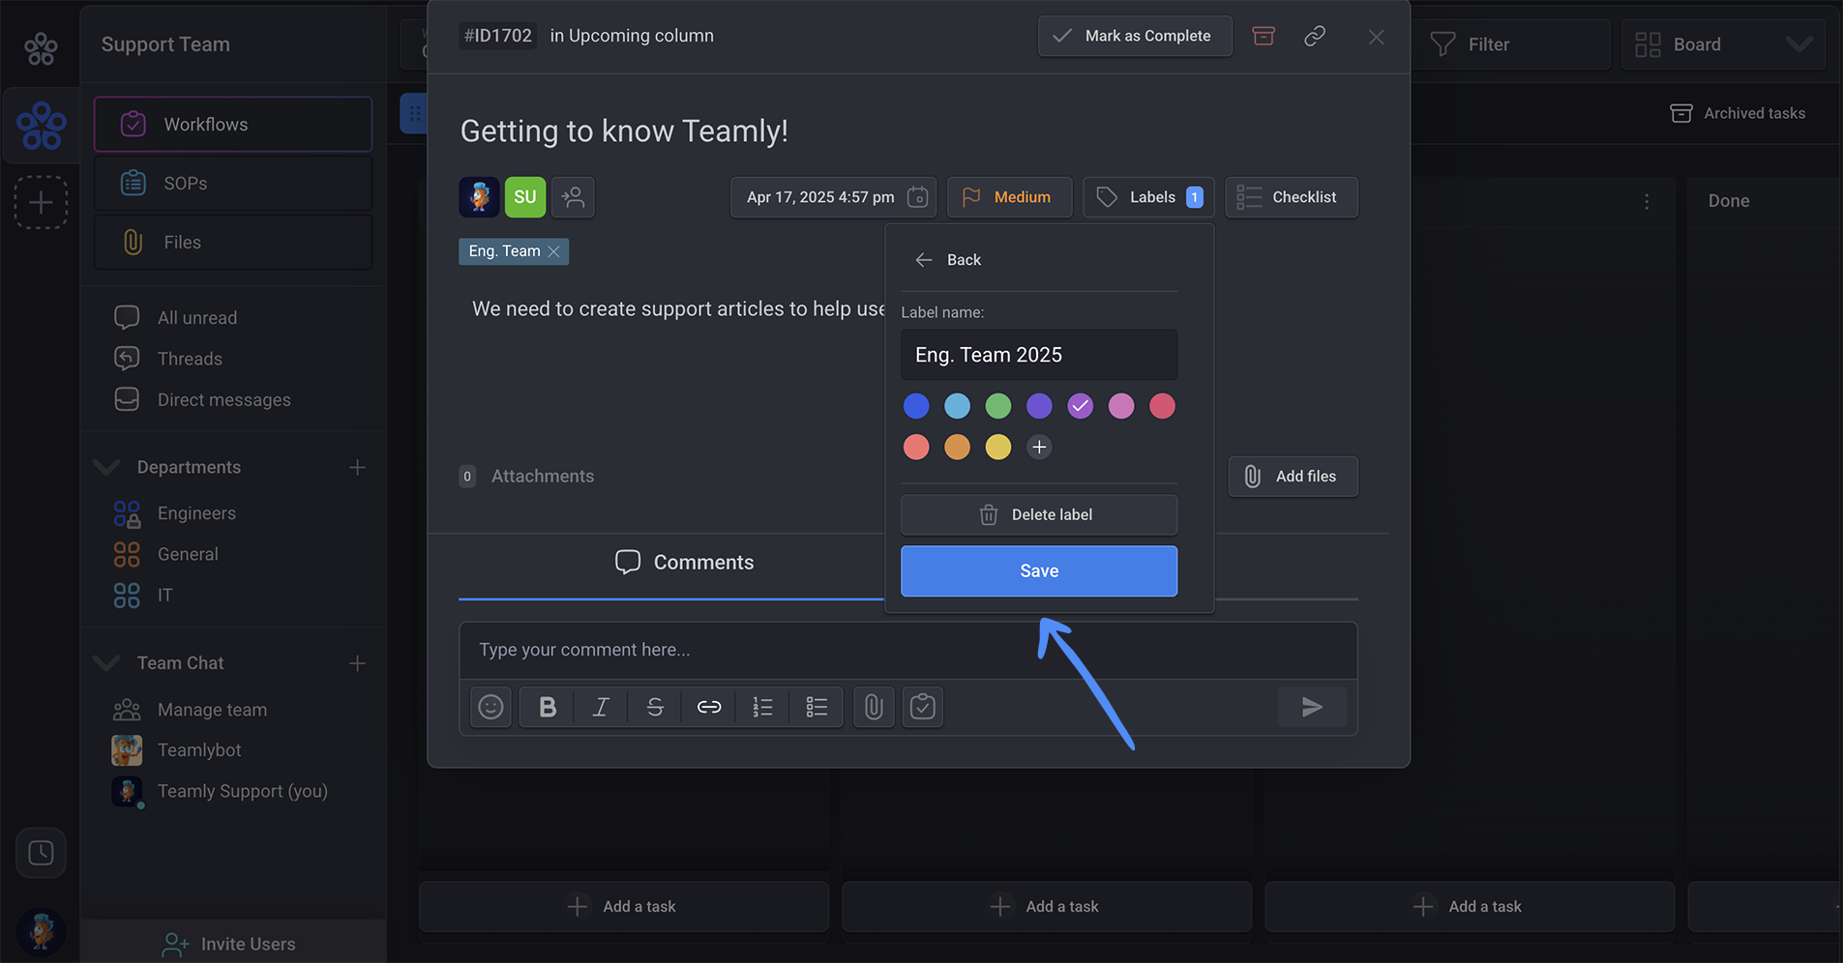The image size is (1843, 963).
Task: Open Files in the sidebar
Action: click(233, 243)
